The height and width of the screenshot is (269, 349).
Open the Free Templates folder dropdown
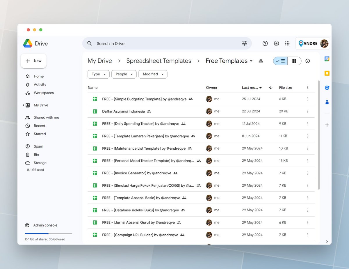251,61
